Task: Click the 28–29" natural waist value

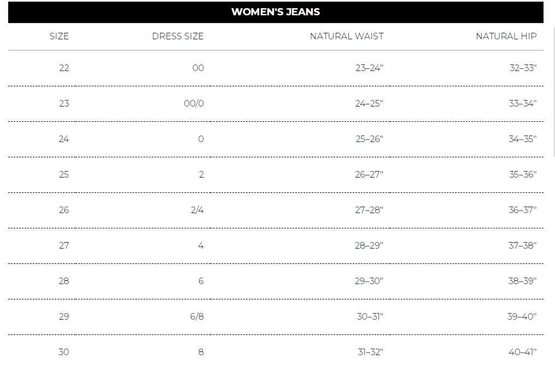Action: tap(369, 246)
